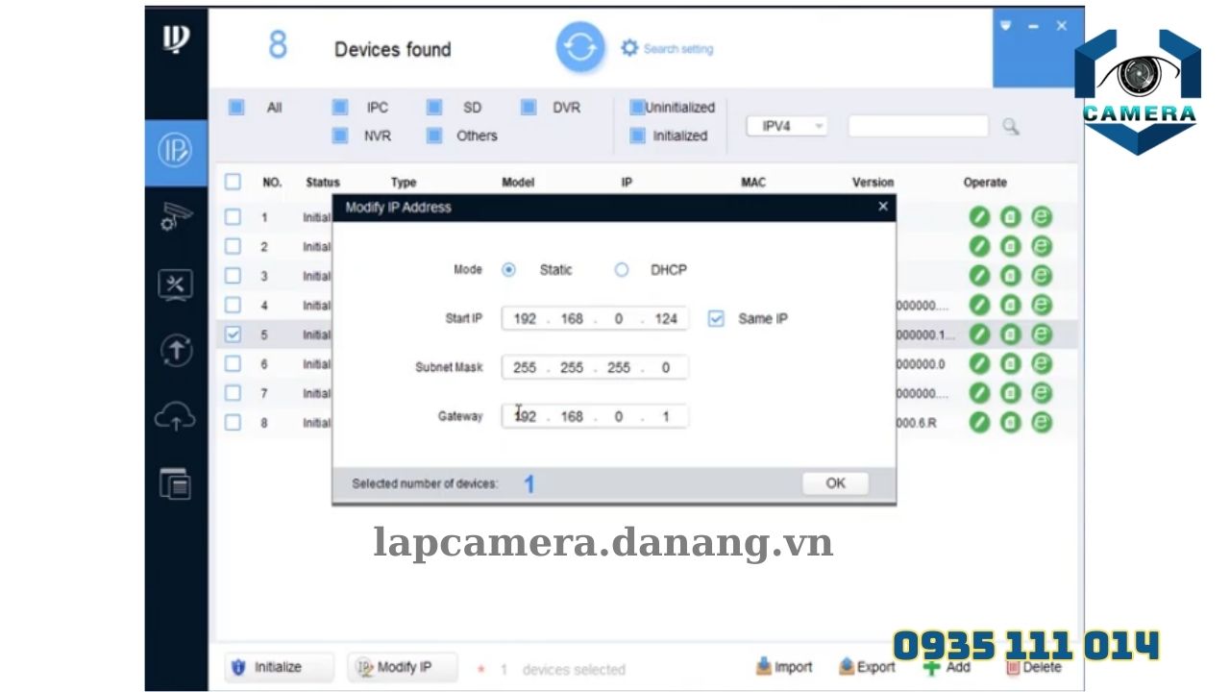
Task: Open web interface icon for device 5
Action: pos(1040,334)
